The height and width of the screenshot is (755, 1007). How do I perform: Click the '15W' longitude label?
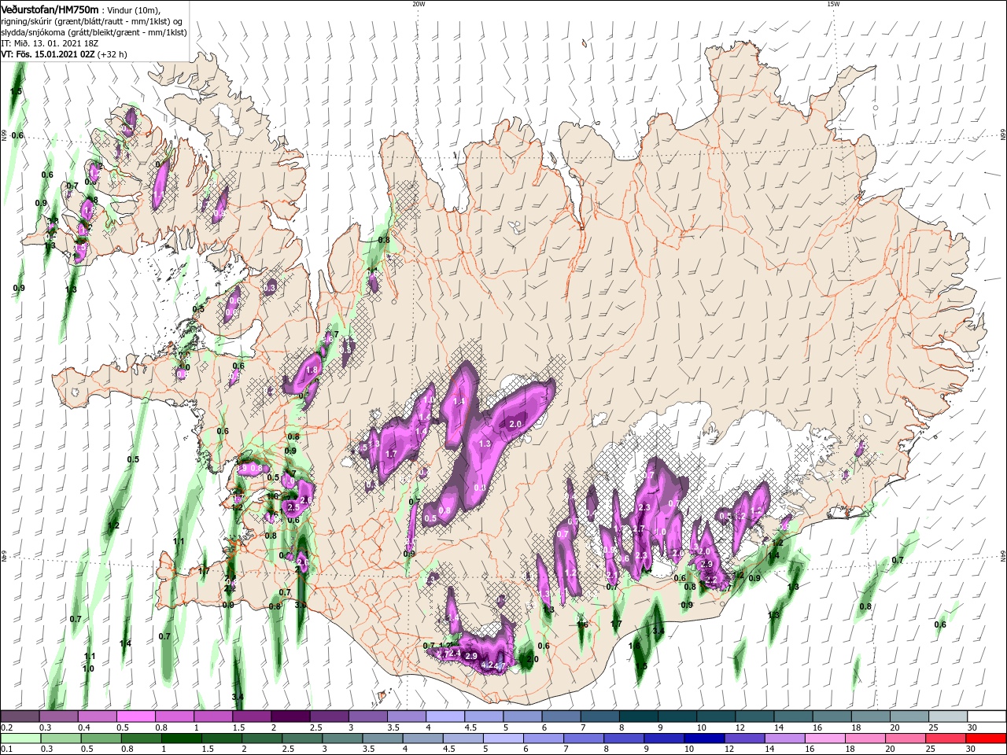(x=833, y=4)
